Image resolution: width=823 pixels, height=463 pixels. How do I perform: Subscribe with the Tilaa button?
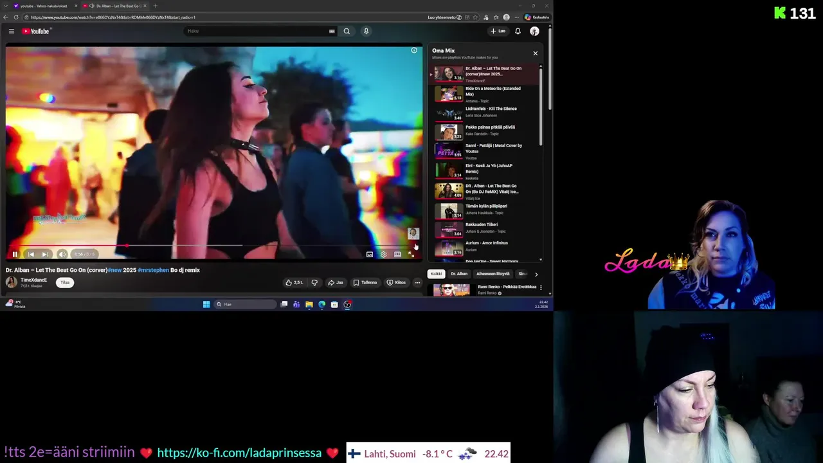point(65,282)
